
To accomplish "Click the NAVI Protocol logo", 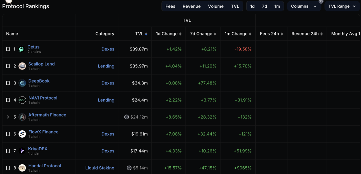I will pos(22,100).
